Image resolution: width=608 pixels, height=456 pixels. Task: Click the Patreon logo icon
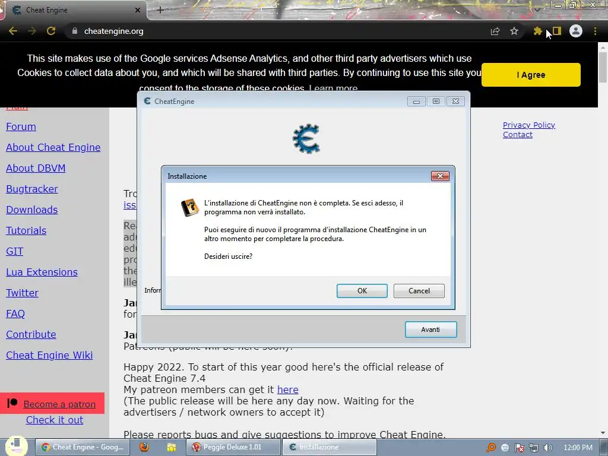click(12, 403)
